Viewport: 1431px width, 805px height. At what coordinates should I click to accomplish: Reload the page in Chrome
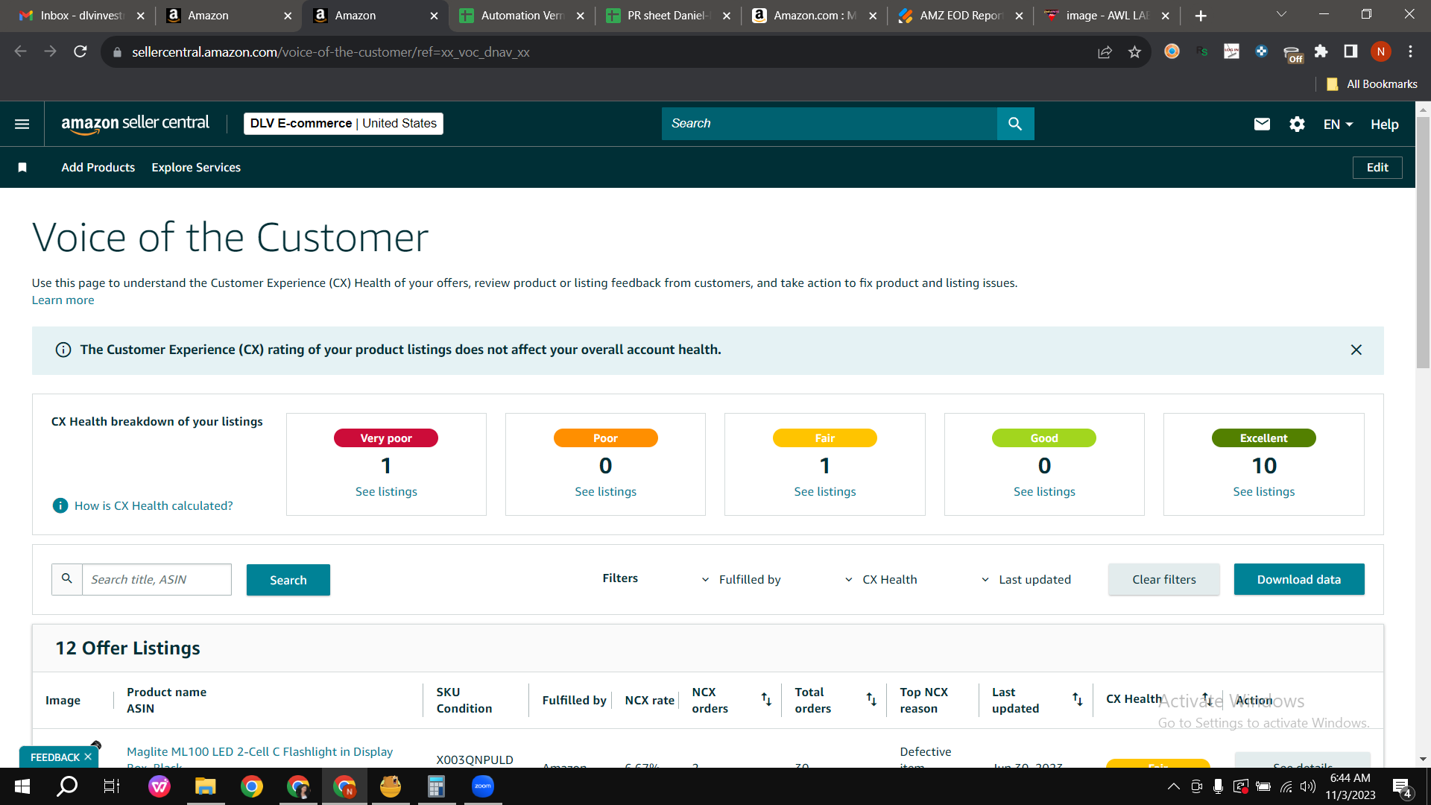point(80,51)
